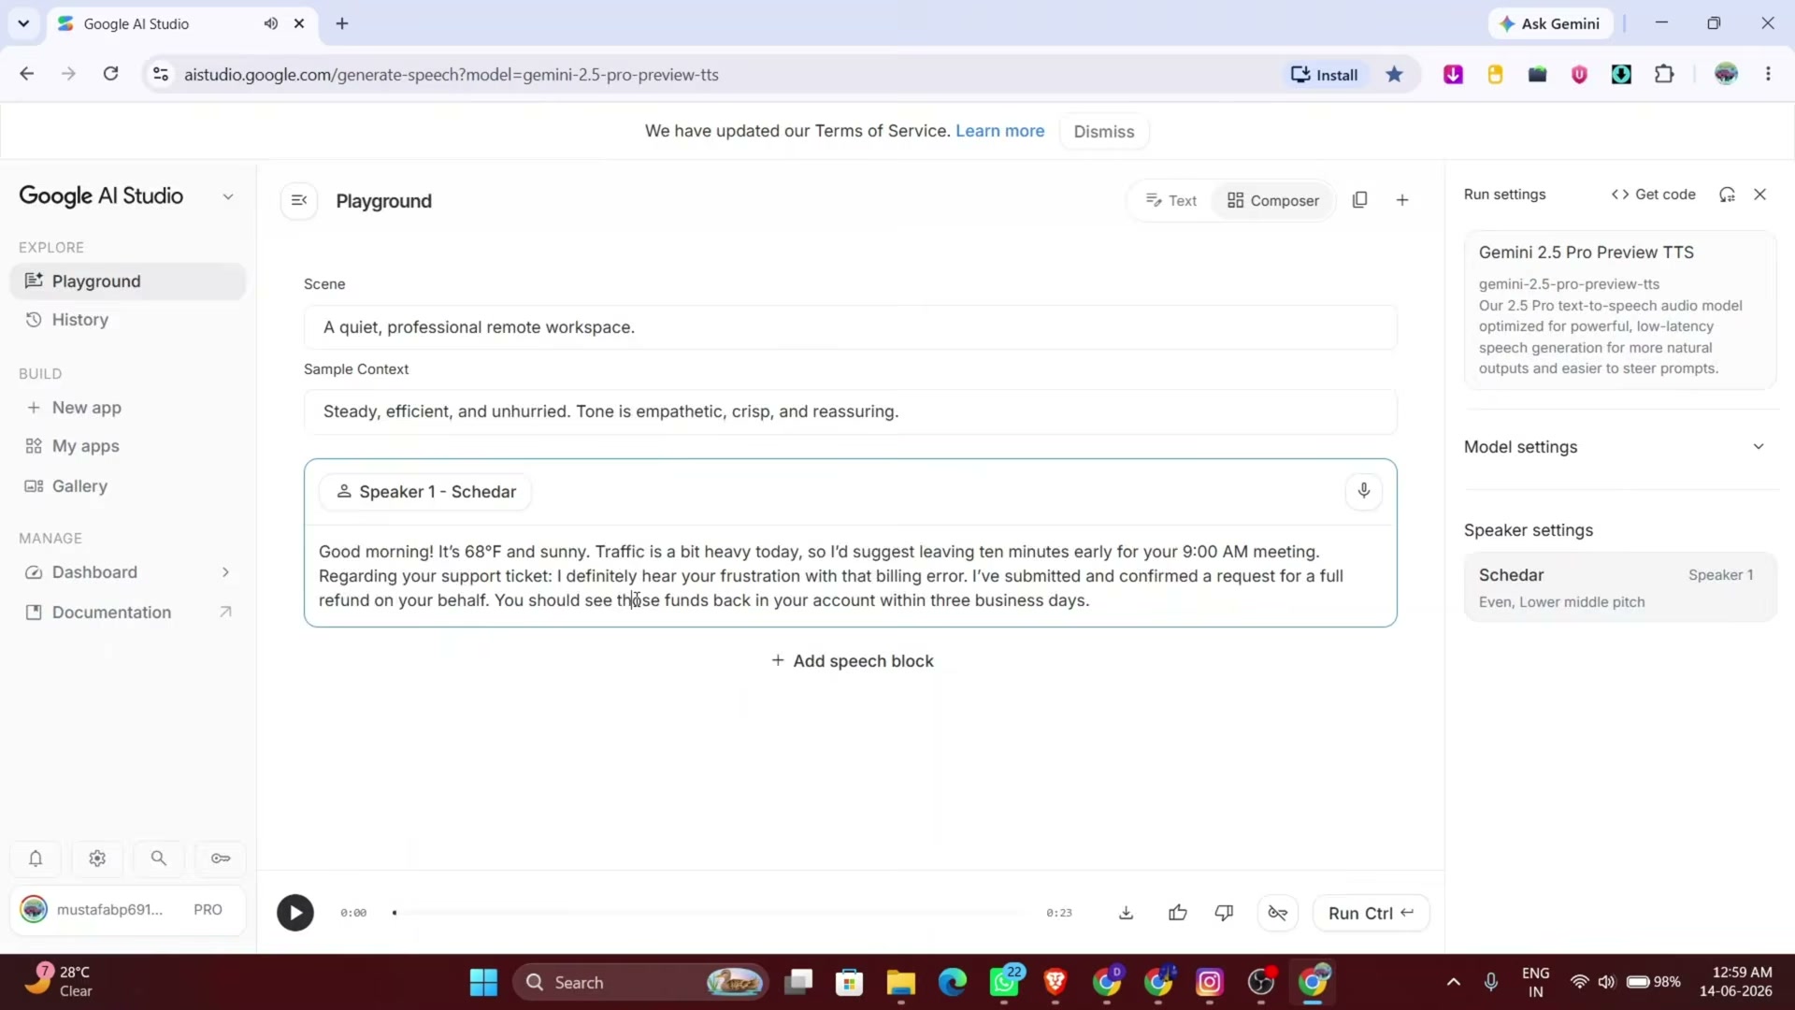Open WhatsApp from the taskbar
This screenshot has height=1010, width=1795.
pyautogui.click(x=1005, y=983)
